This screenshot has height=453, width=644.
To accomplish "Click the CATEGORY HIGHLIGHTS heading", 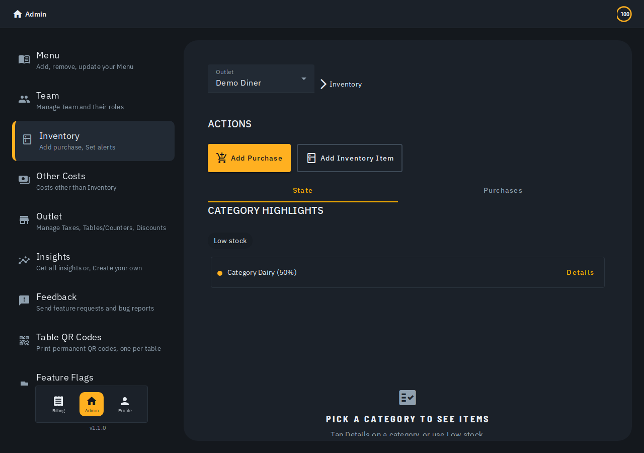I will pos(266,210).
